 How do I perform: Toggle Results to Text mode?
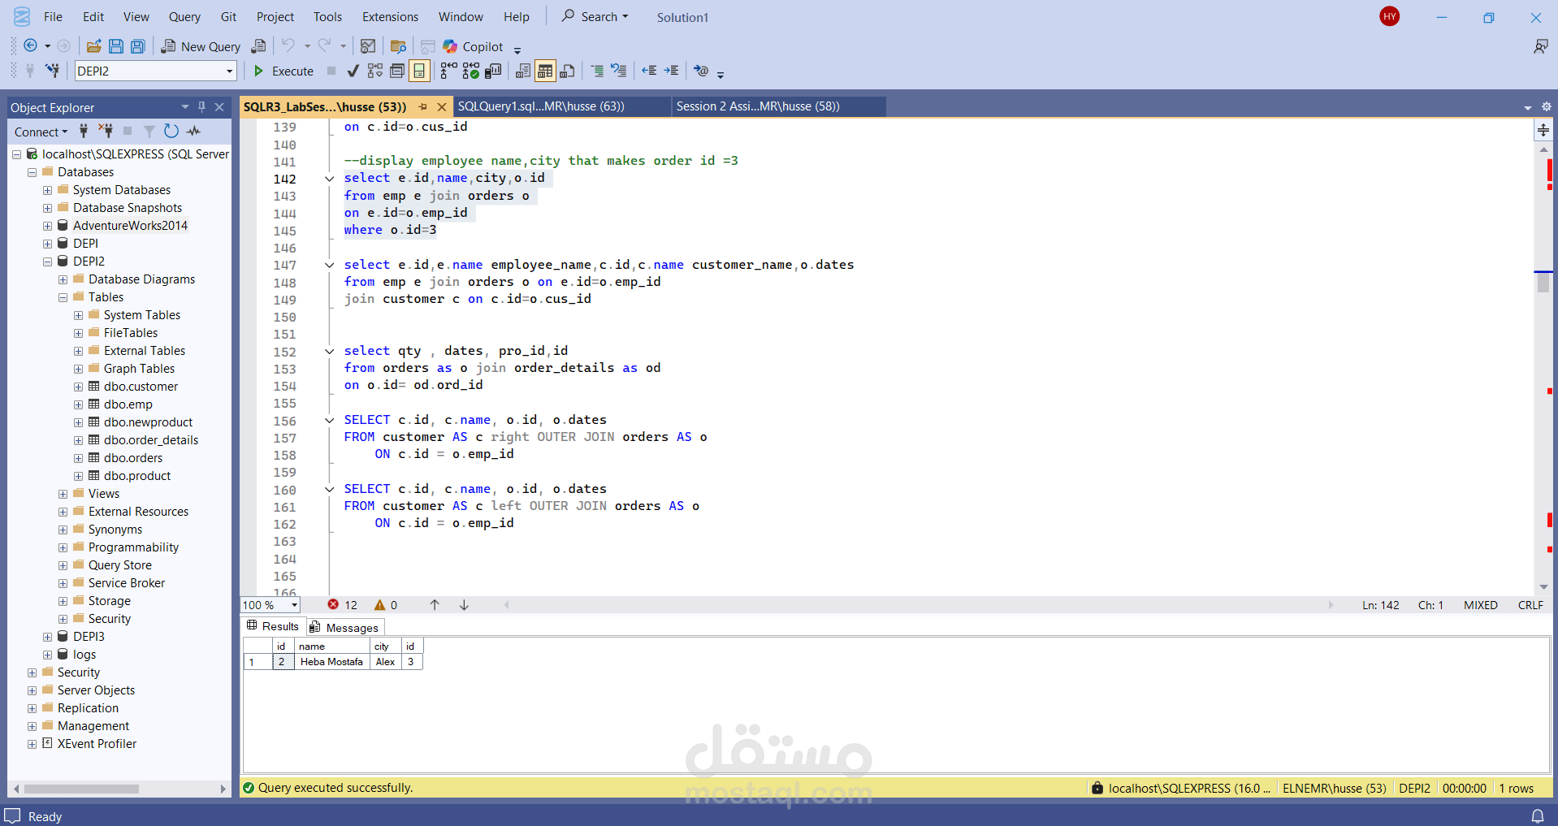(523, 71)
